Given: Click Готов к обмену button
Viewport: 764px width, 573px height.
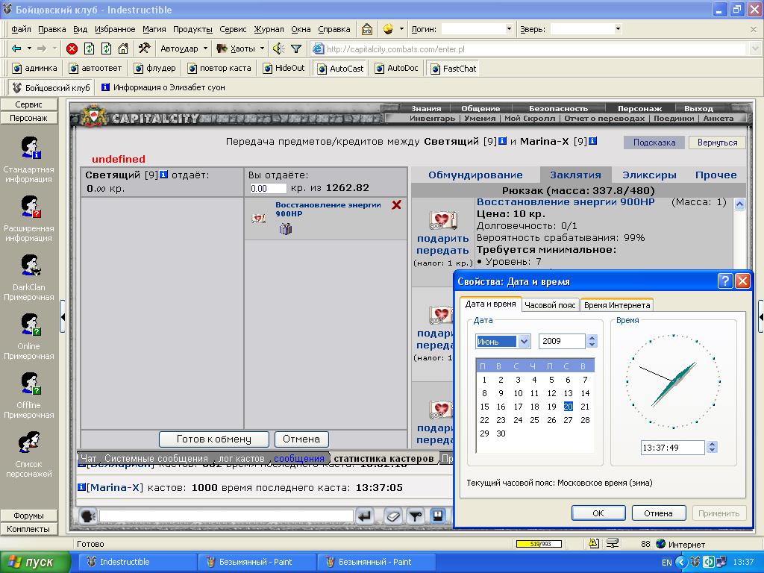Looking at the screenshot, I should click(x=214, y=439).
